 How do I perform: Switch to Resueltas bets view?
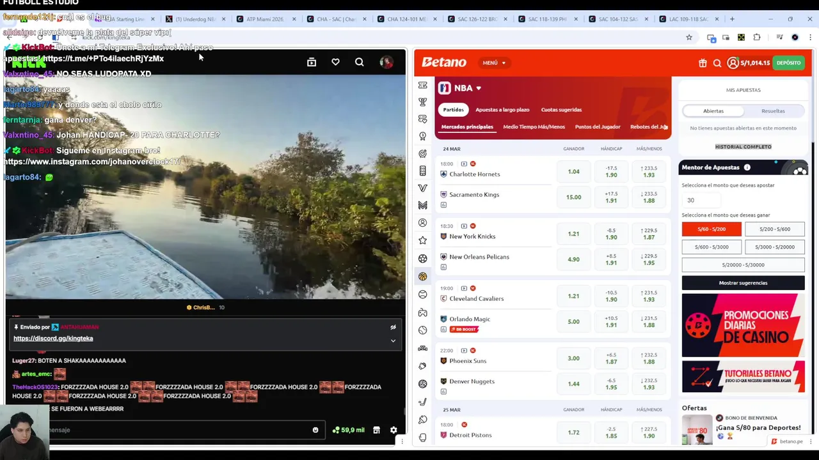point(773,111)
